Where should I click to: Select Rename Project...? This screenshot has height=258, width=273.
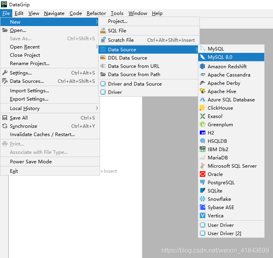coord(50,64)
